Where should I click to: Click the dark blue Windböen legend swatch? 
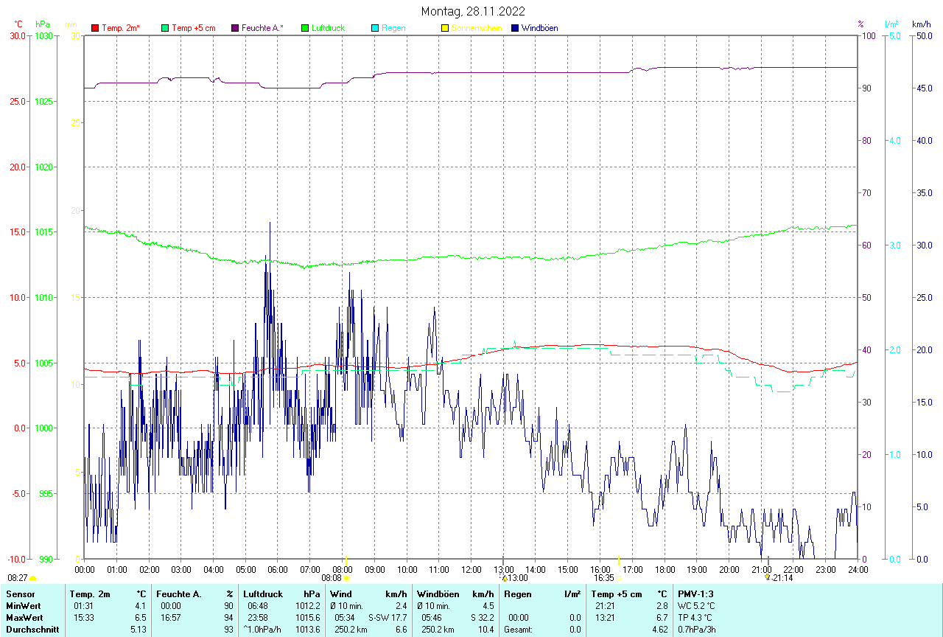[515, 28]
